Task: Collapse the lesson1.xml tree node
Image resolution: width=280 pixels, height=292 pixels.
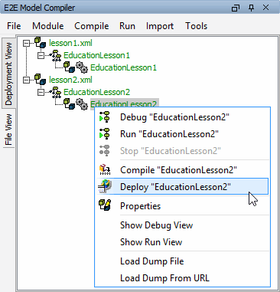Action: [26, 44]
